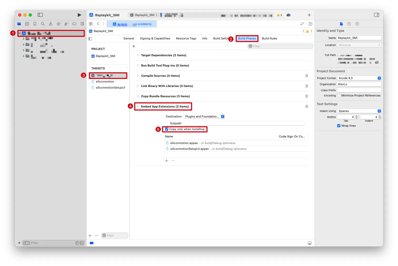
Task: Enable Minimize Project References
Action: tap(339, 95)
